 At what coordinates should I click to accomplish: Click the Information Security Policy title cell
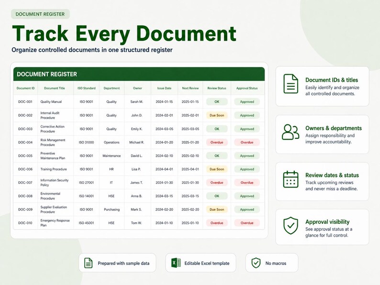click(x=55, y=183)
